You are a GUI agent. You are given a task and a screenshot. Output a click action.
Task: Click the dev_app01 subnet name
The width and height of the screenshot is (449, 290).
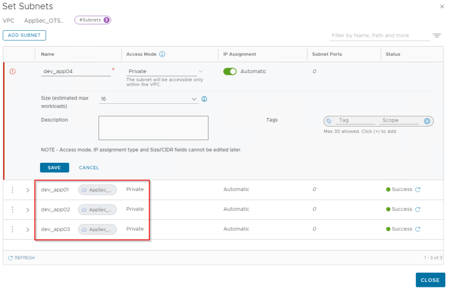[x=55, y=189]
